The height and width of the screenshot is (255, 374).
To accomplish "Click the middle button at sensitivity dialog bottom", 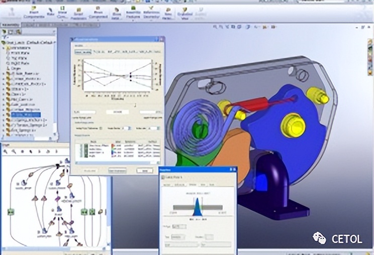I will coord(117,171).
